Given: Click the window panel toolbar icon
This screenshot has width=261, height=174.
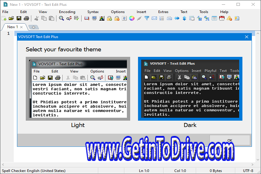Looking at the screenshot, I should point(214,18).
